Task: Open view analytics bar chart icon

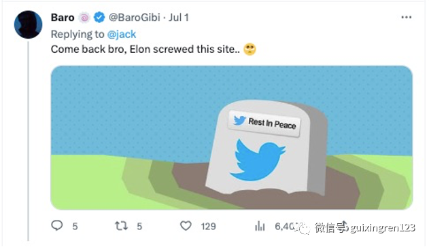Action: point(260,226)
